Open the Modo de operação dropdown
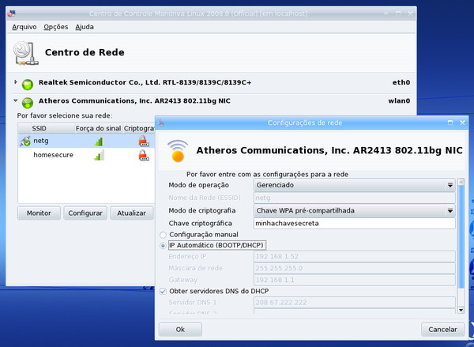474x347 pixels. tap(354, 185)
